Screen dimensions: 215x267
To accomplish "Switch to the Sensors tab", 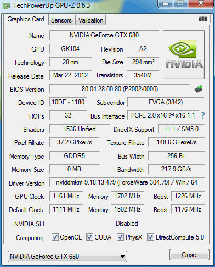I will [61, 20].
